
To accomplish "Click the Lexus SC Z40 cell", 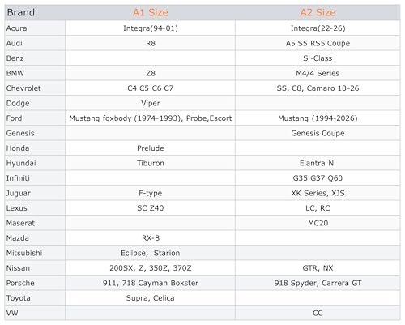I will pyautogui.click(x=151, y=208).
